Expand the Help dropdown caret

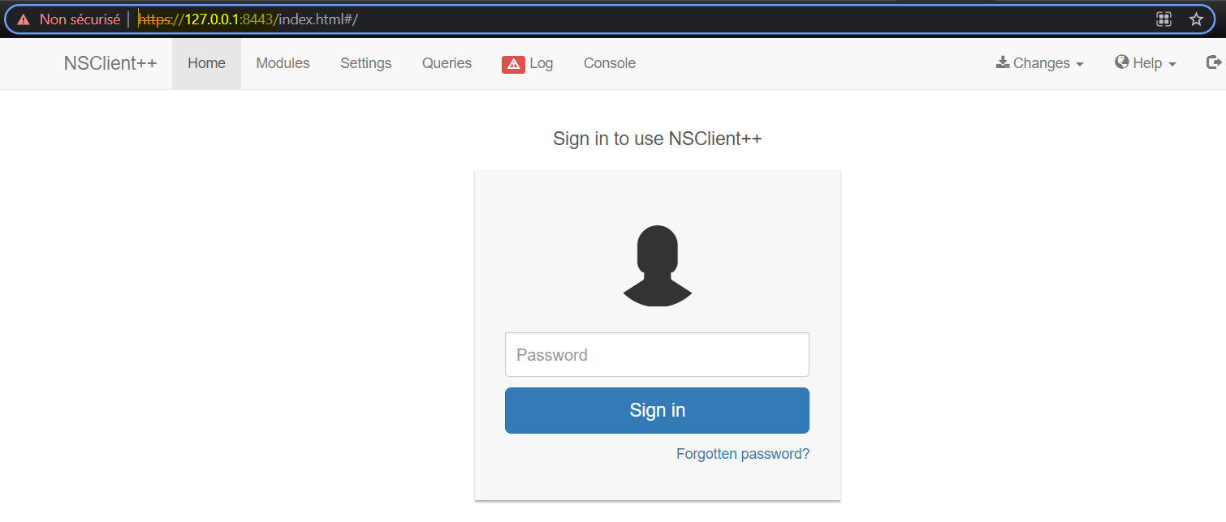point(1172,65)
